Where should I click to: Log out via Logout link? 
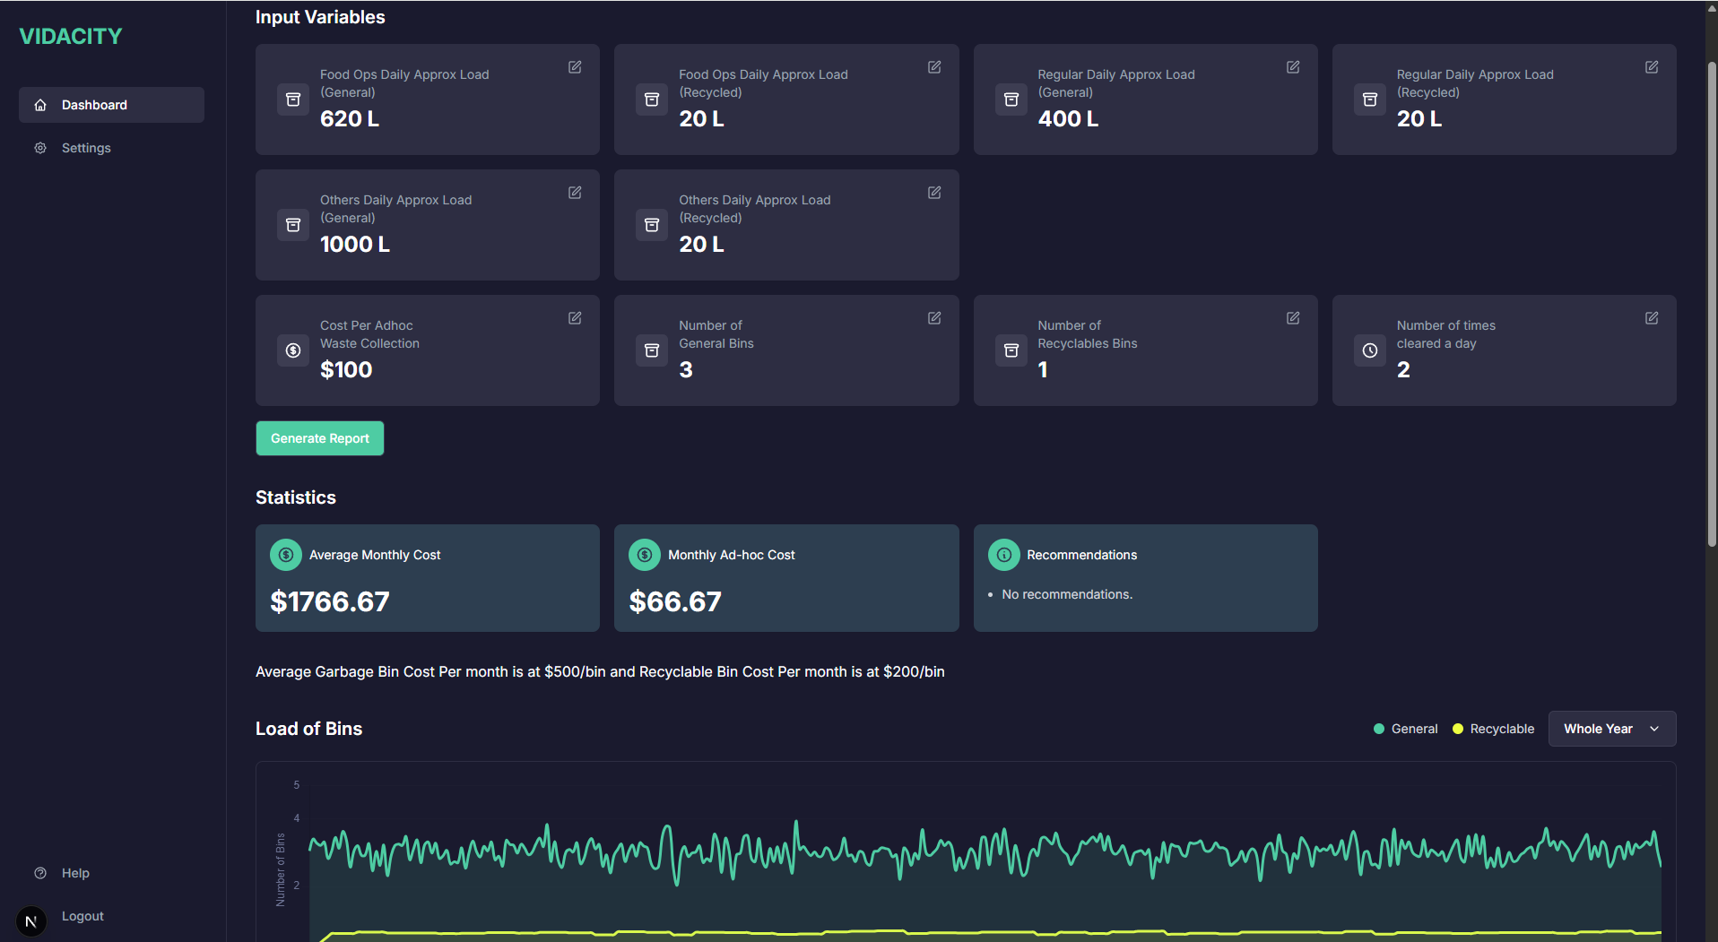click(82, 916)
